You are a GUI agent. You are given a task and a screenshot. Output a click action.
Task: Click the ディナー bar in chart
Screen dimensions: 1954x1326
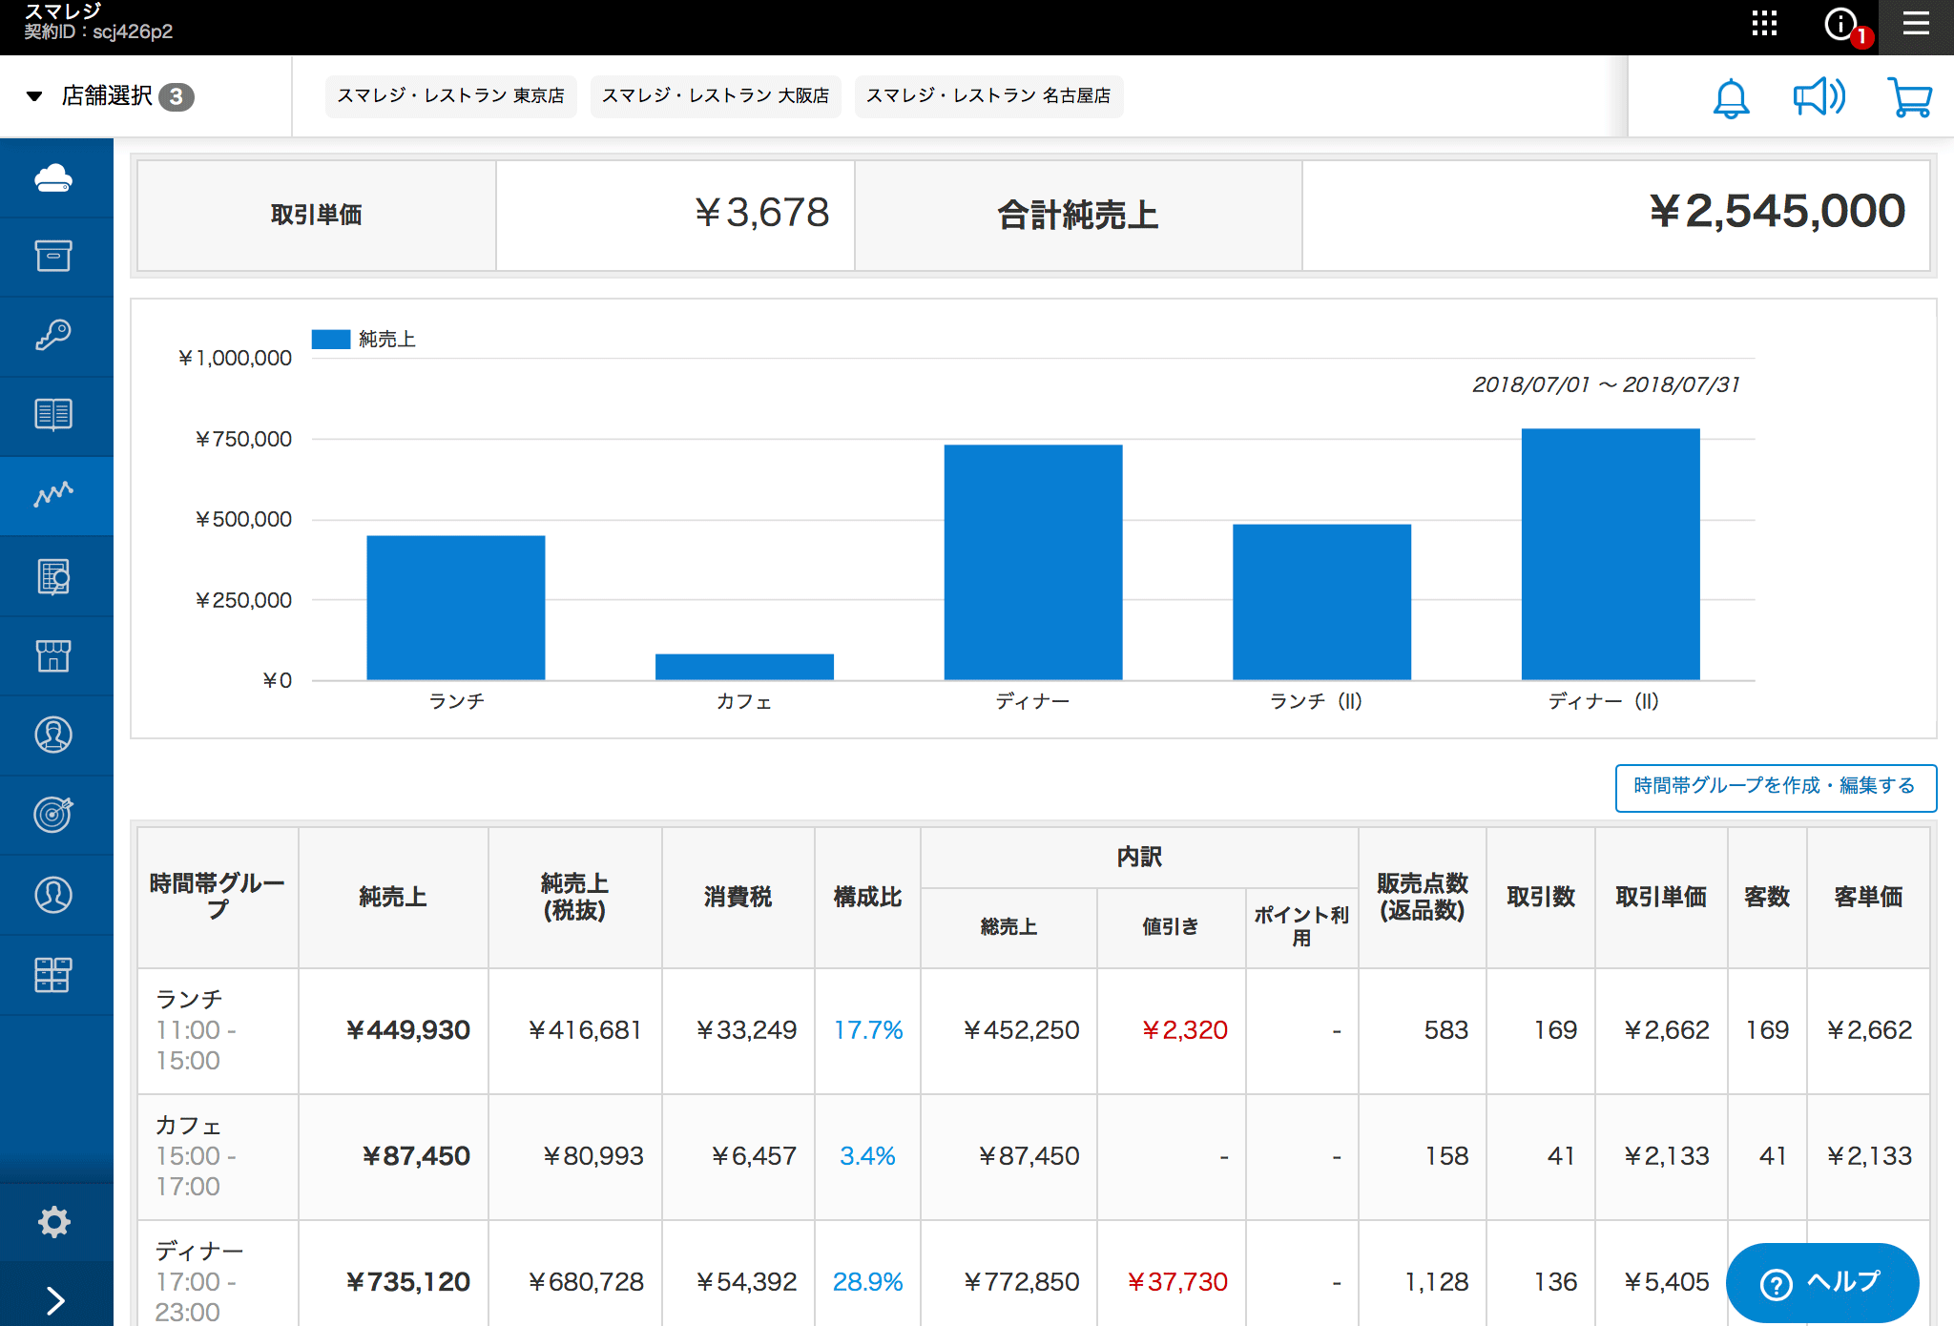click(x=1033, y=562)
